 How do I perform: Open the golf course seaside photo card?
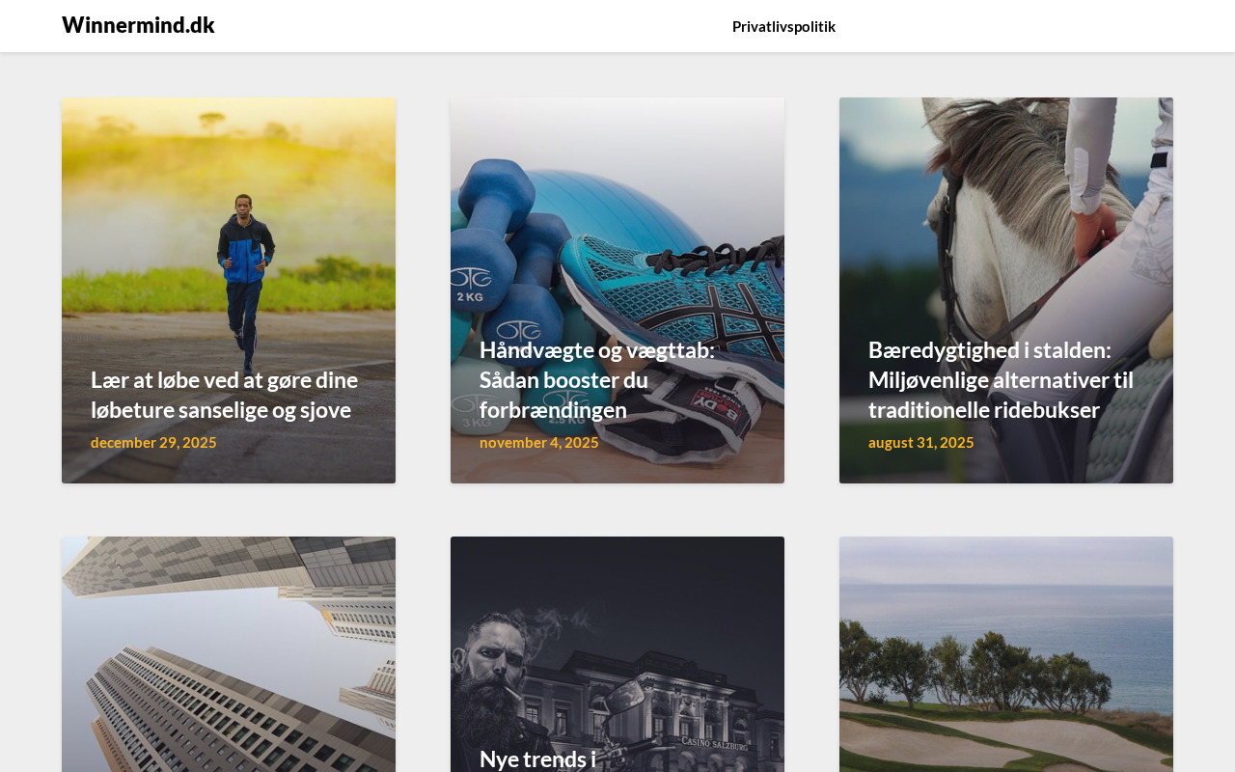point(1006,654)
